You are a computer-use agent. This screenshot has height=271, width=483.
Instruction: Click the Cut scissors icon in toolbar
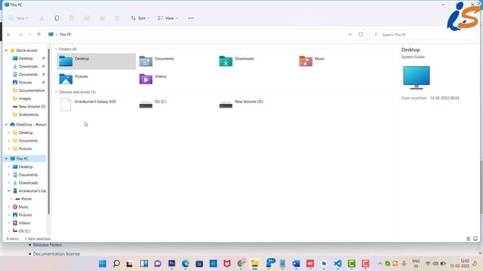(42, 18)
